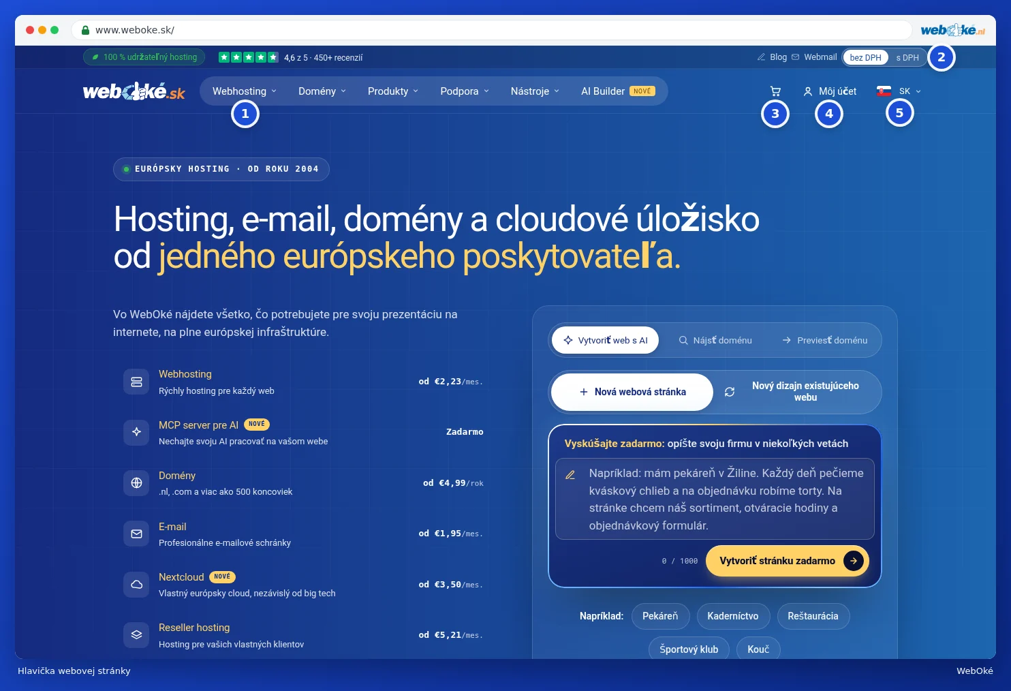
Task: Click the arrow icon in Previesť doménu
Action: tap(787, 340)
